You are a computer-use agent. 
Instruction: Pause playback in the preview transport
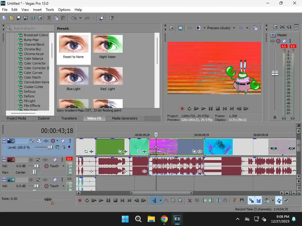(211, 109)
